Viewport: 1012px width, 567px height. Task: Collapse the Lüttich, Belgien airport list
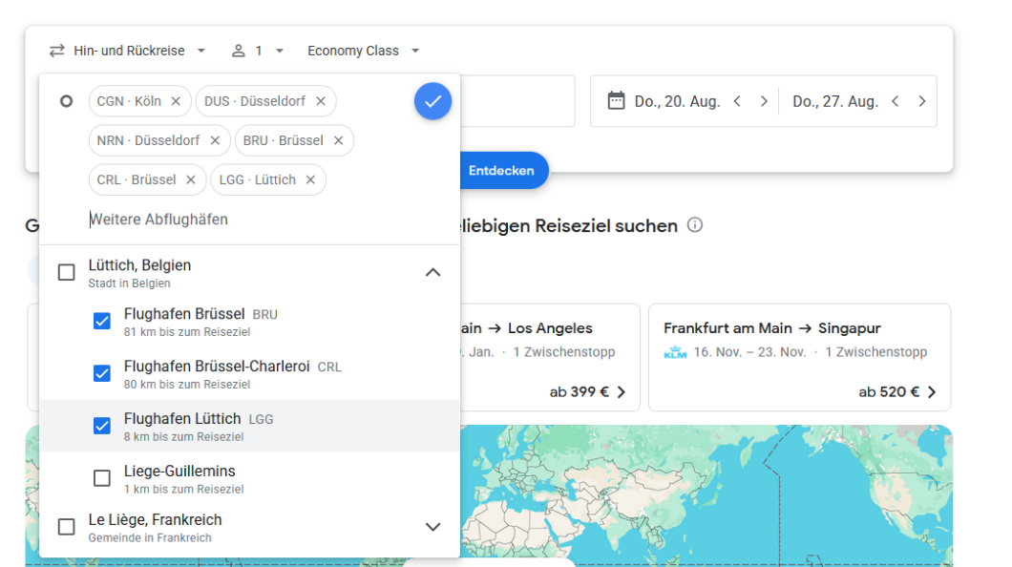432,273
